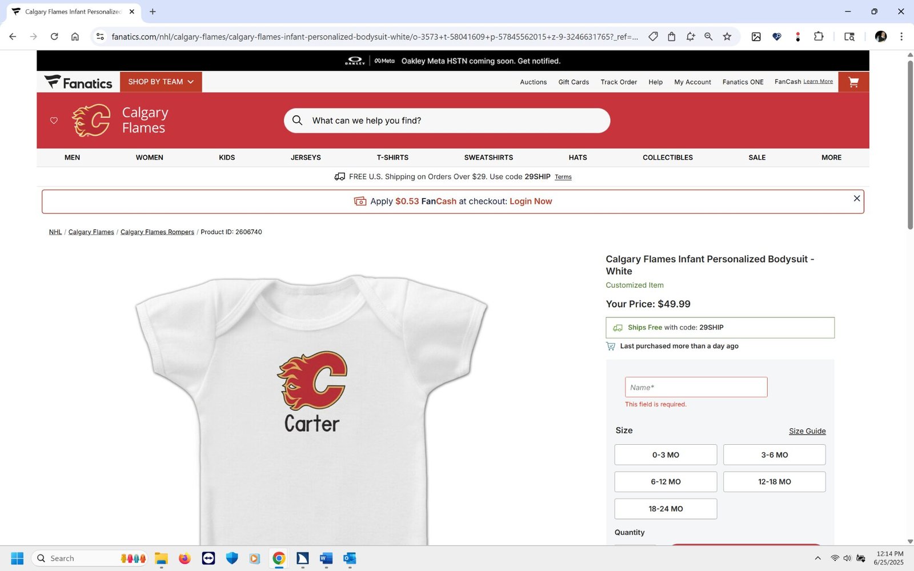Open the Chrome extensions puzzle icon
914x571 pixels.
coord(819,37)
